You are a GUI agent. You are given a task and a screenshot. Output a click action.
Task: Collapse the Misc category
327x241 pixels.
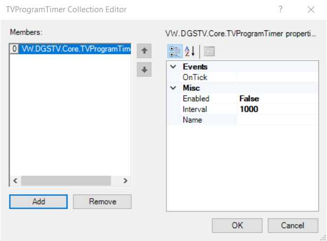click(173, 88)
